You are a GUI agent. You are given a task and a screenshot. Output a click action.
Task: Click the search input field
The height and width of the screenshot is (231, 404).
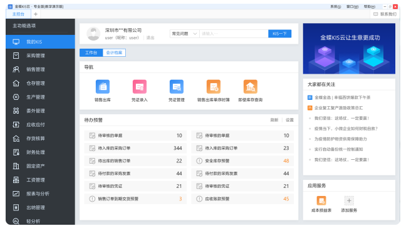(x=234, y=34)
